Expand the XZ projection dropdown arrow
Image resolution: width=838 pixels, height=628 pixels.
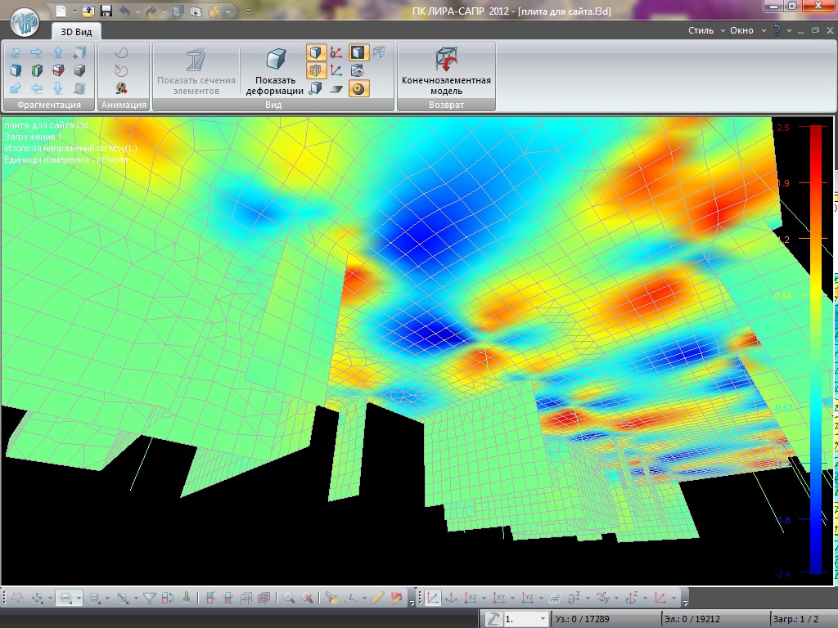484,599
